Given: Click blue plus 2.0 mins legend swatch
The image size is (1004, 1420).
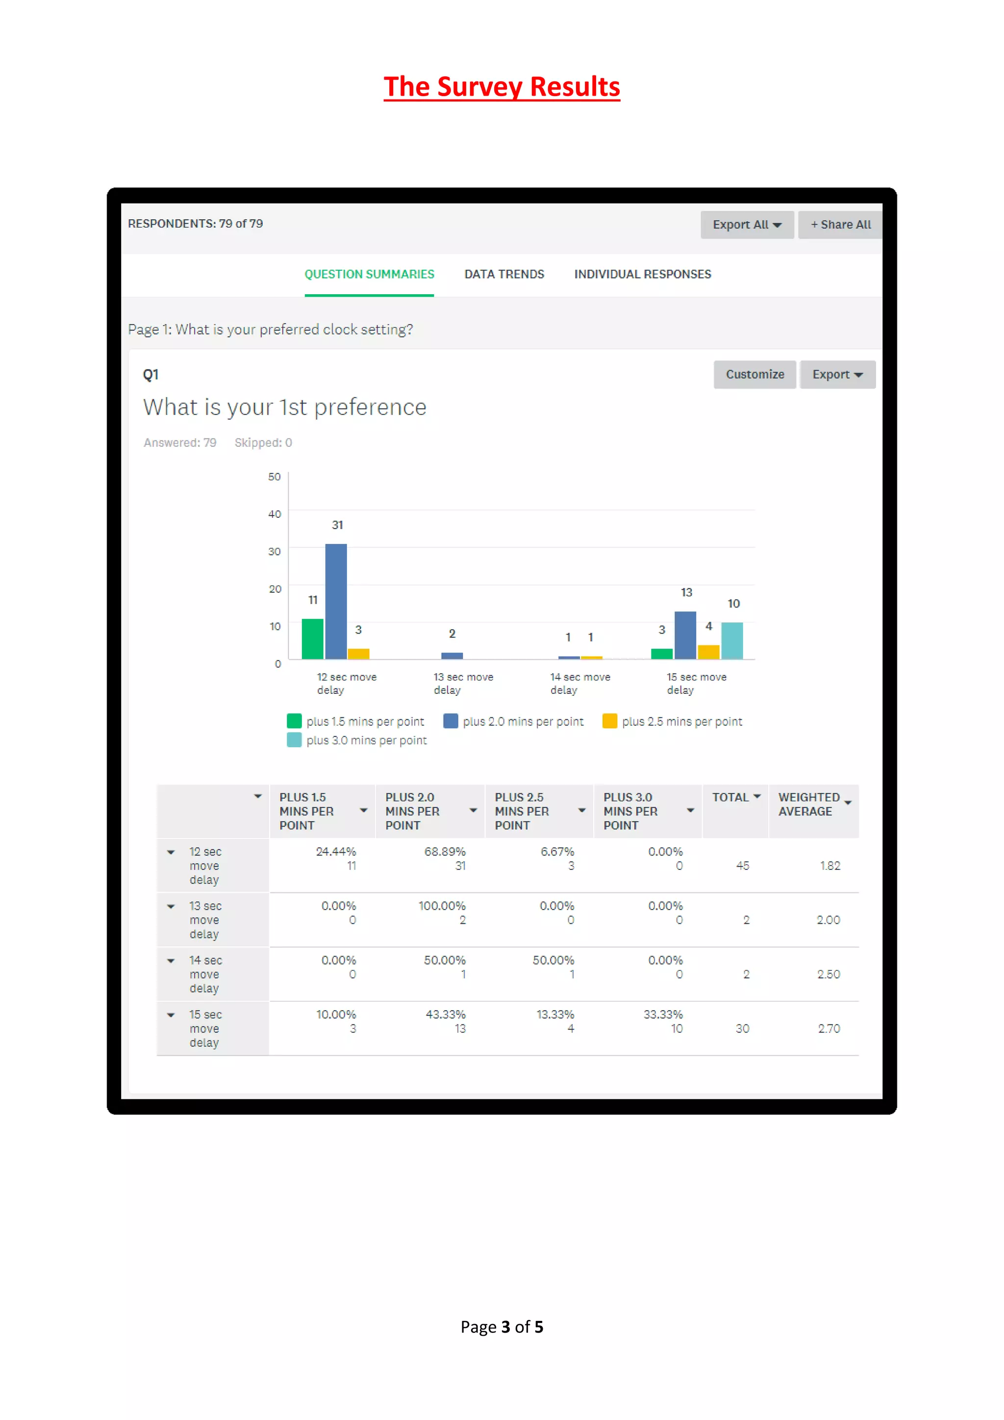Looking at the screenshot, I should [451, 721].
